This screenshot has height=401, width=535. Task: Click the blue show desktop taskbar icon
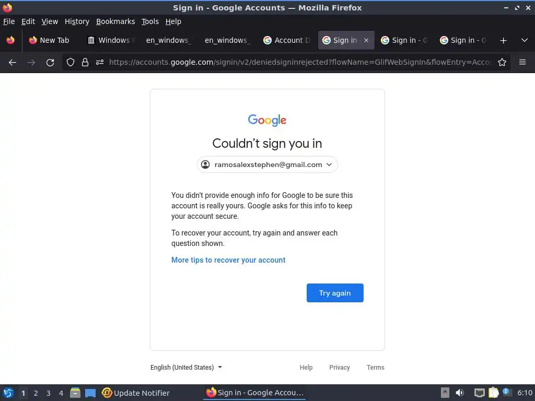coord(90,393)
